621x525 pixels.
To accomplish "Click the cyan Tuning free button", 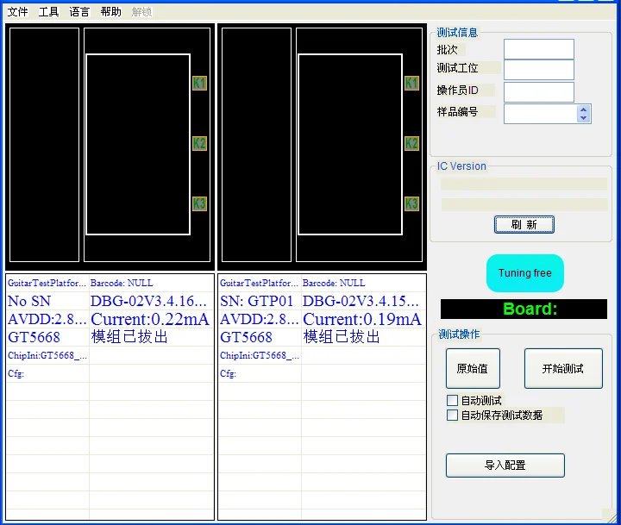I will 524,273.
